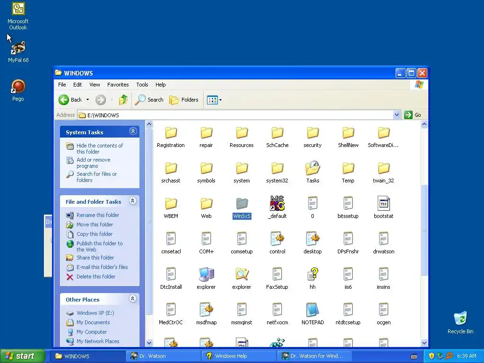Image resolution: width=484 pixels, height=363 pixels.
Task: Click task pane scrollbar down arrow
Action: pos(149,343)
